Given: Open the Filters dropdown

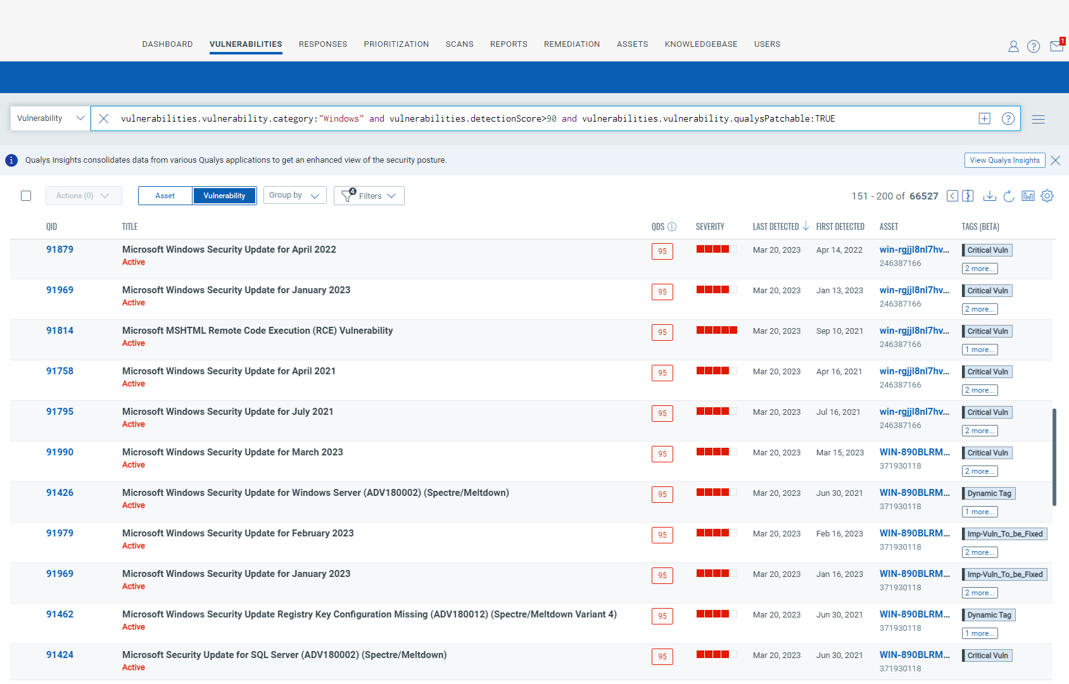Looking at the screenshot, I should pos(369,196).
